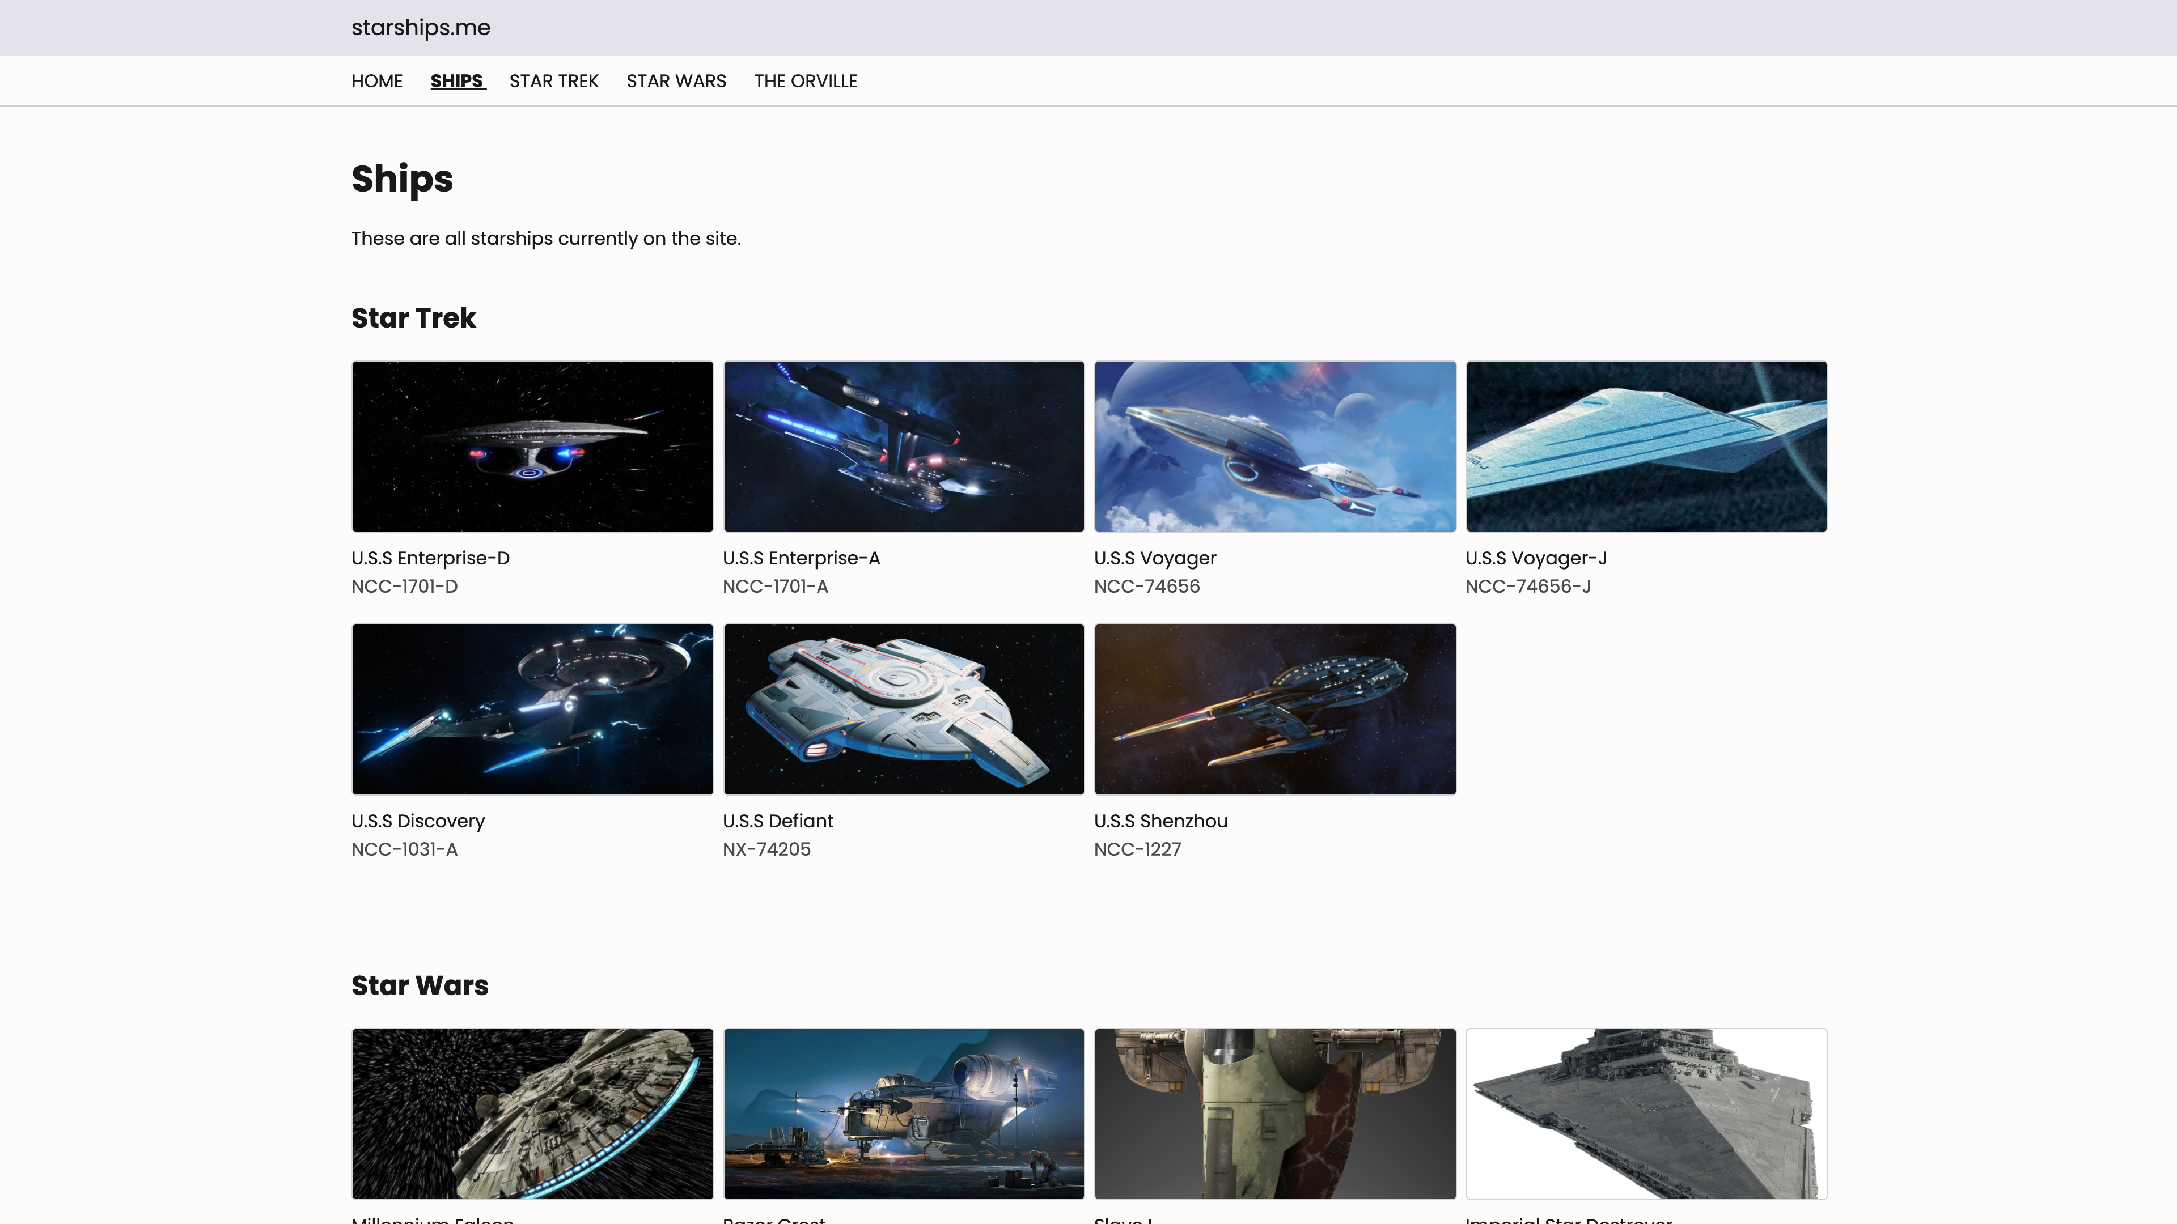Open the U.S.S Voyager-J name link

(1536, 558)
